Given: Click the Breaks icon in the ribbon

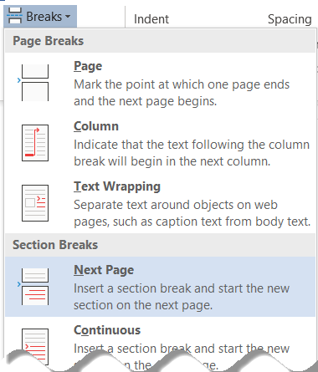Looking at the screenshot, I should [15, 16].
